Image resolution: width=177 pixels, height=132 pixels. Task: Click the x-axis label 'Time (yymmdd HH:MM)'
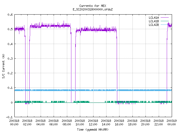(93, 130)
